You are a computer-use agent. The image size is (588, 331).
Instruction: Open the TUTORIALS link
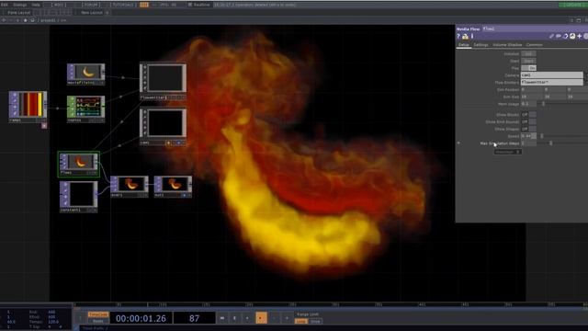click(123, 5)
